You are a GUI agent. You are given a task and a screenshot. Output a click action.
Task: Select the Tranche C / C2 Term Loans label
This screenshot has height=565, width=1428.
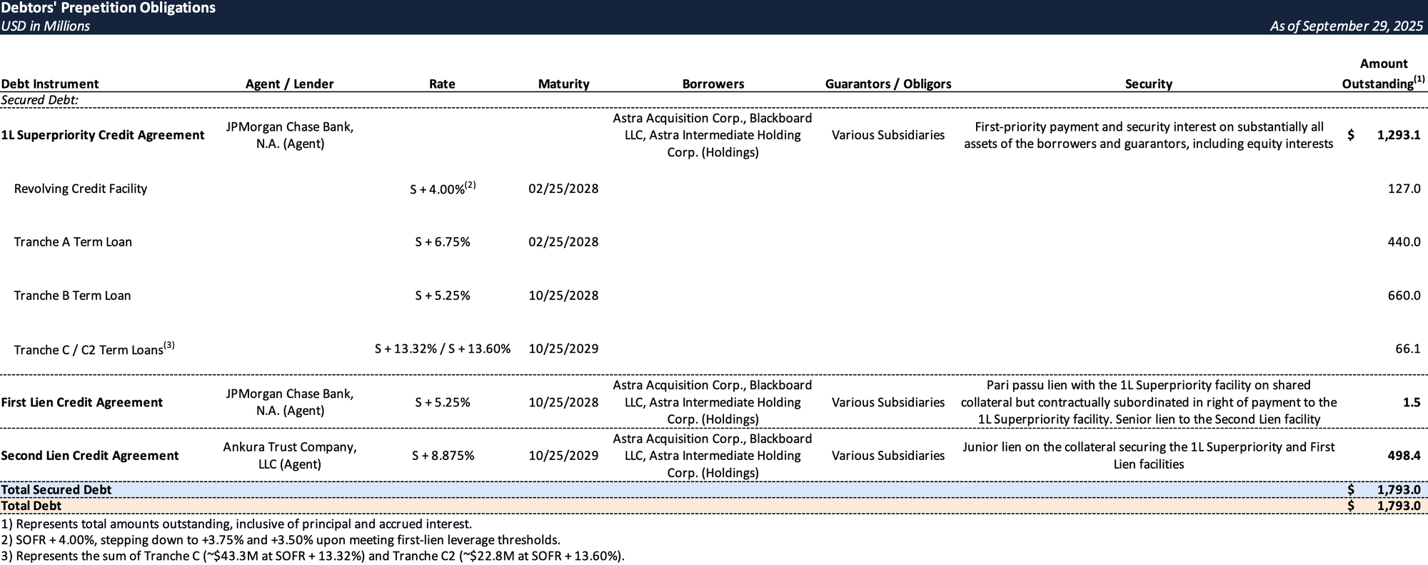89,349
